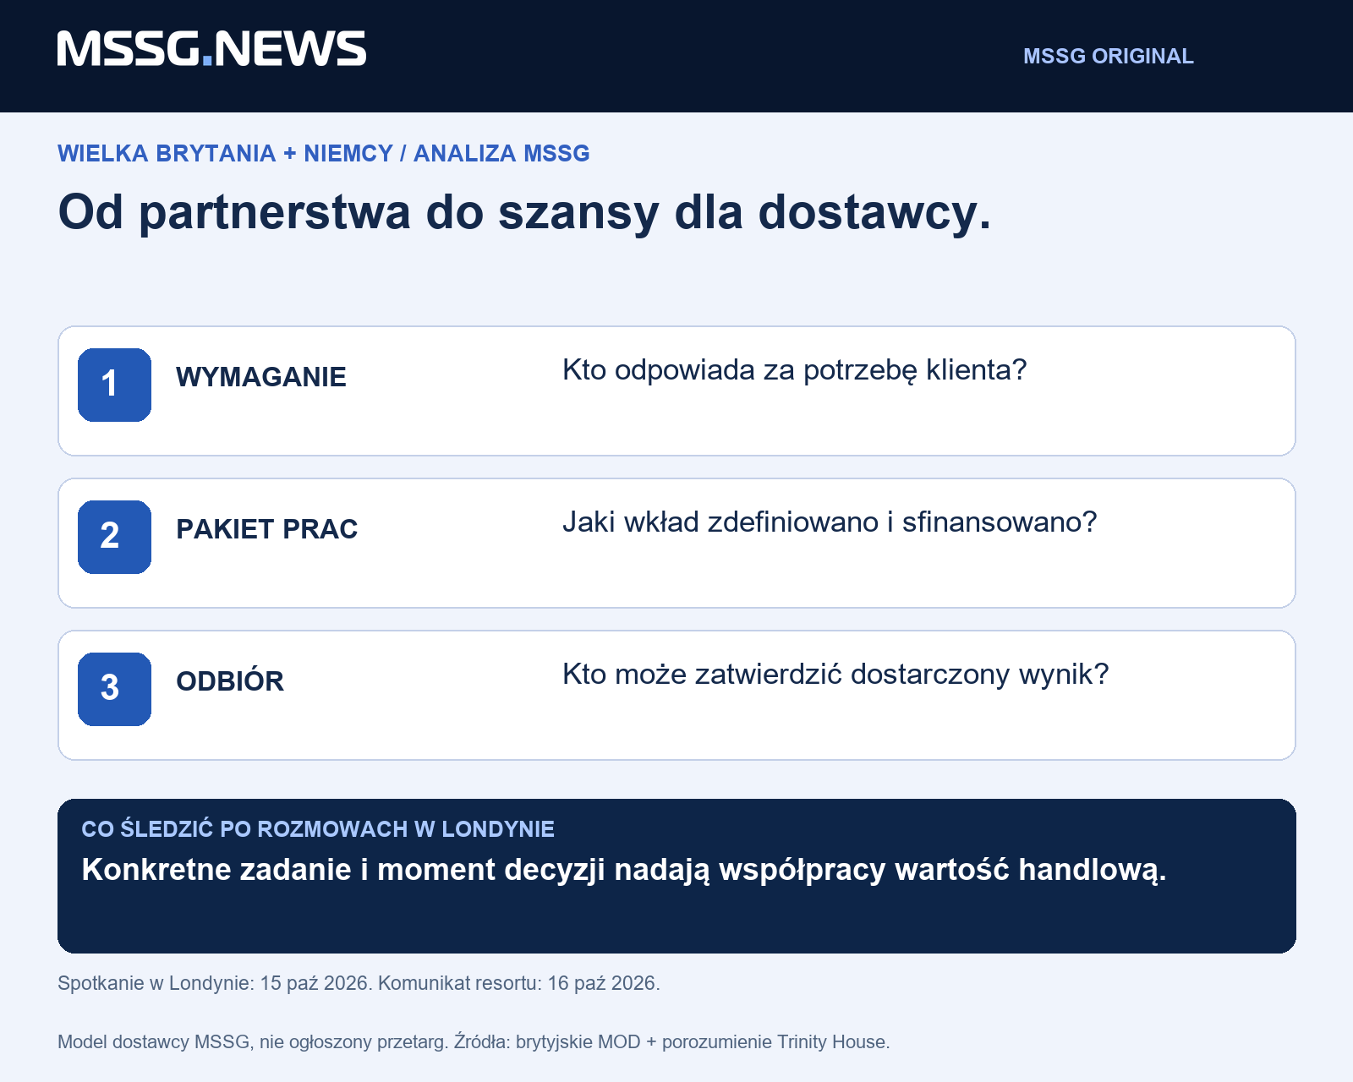The image size is (1353, 1082).
Task: Click the headline 'Od partnerstwa do szansy dla dostawcy.'
Action: pos(524,211)
